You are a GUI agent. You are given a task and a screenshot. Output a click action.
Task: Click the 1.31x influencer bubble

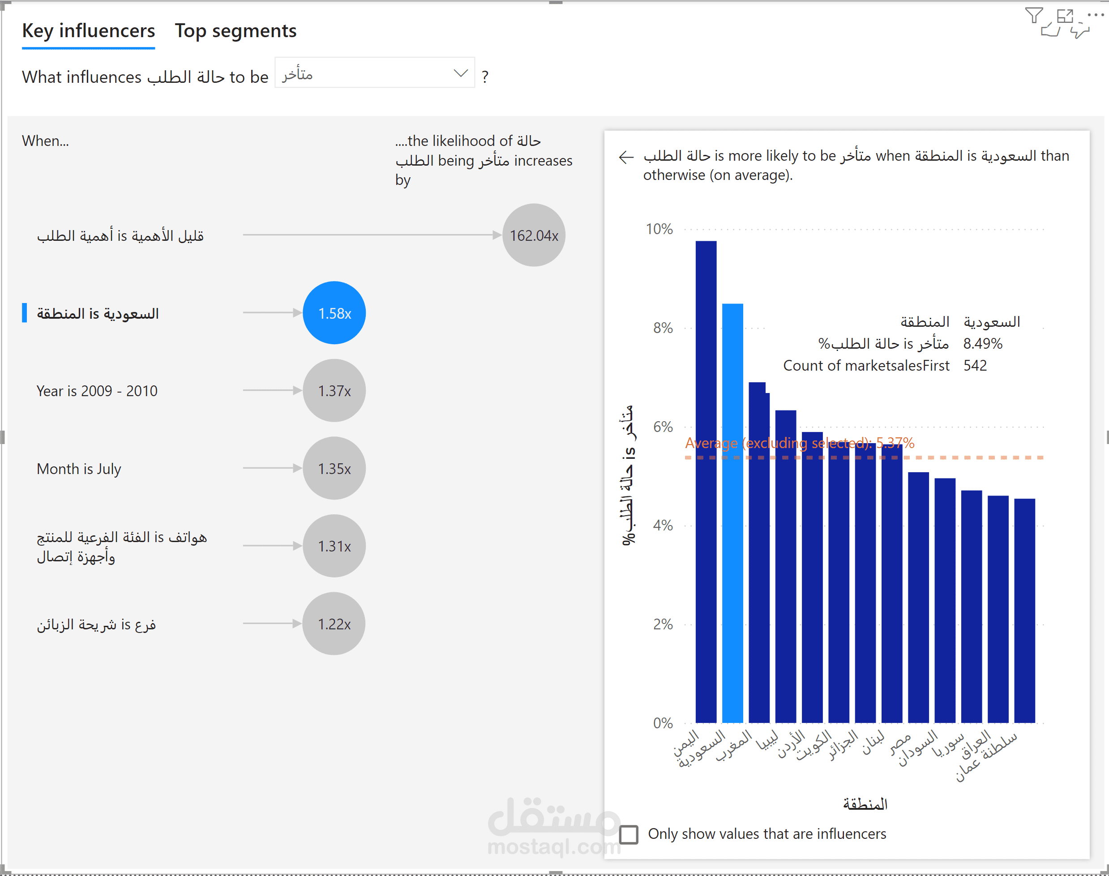point(334,546)
